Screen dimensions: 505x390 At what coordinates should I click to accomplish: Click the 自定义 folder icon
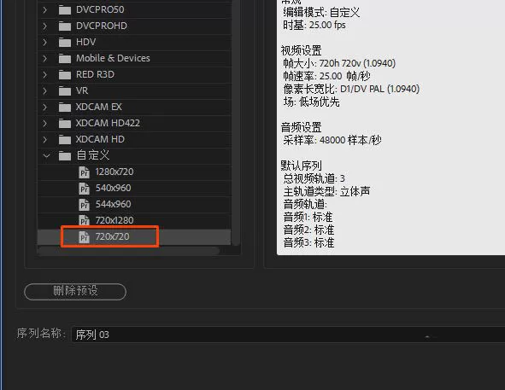click(65, 156)
